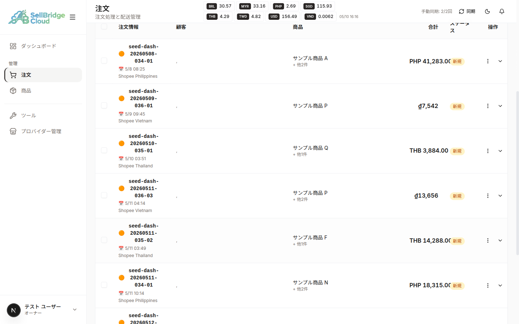Click the orange Shopee icon of order 20260511-036-03
Image resolution: width=519 pixels, height=324 pixels.
[x=121, y=188]
